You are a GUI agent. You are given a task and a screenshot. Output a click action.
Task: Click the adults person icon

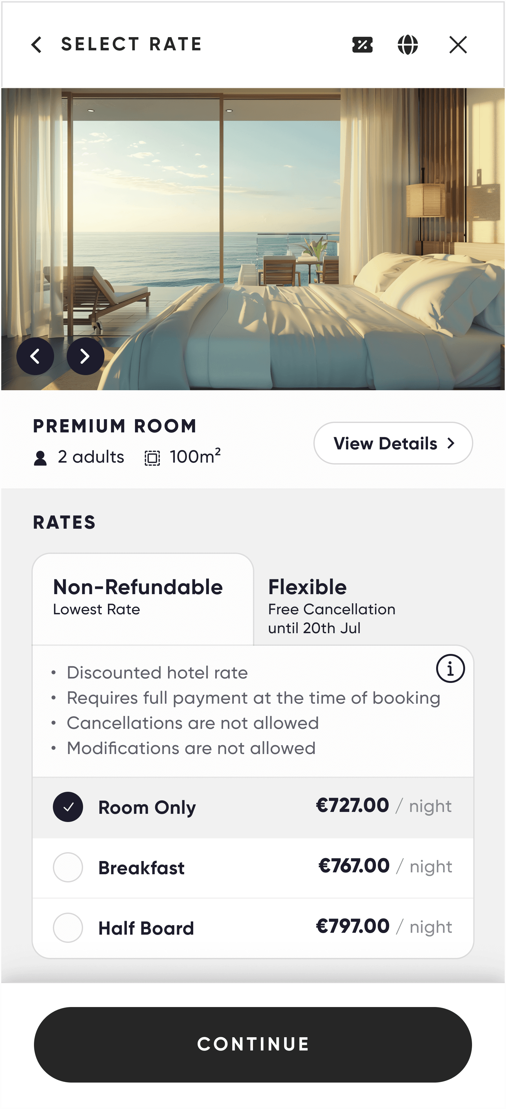[41, 458]
